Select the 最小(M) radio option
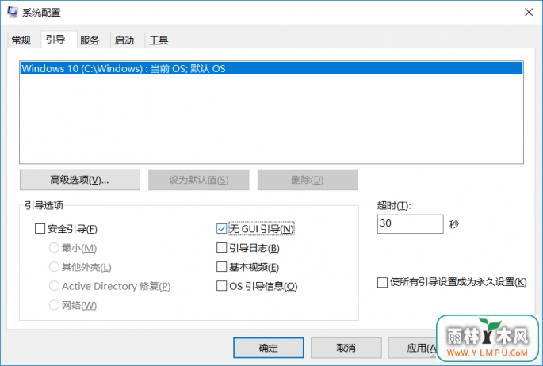Screen dimensions: 543x366 click(54, 248)
